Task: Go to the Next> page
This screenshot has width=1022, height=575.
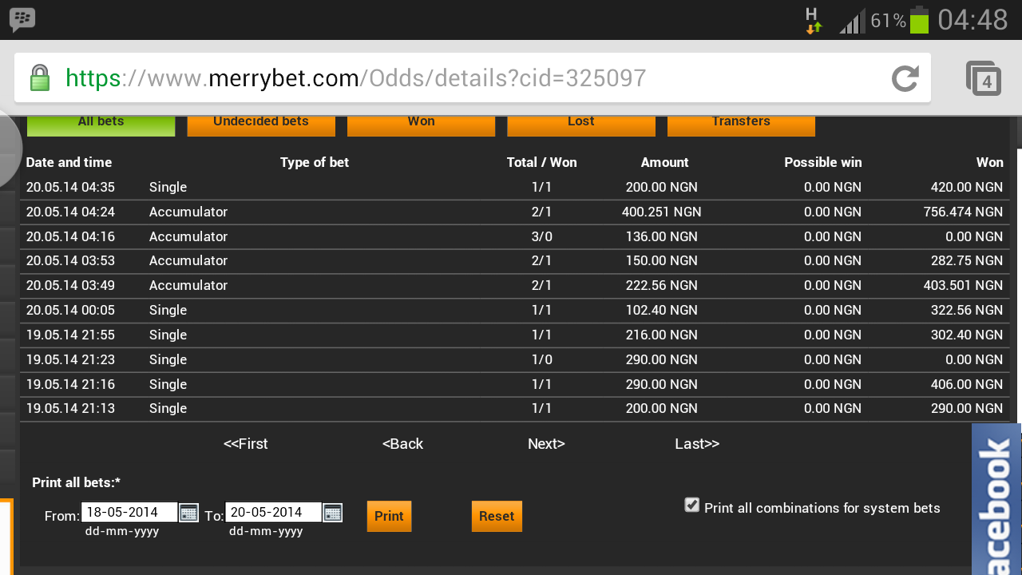Action: click(546, 444)
